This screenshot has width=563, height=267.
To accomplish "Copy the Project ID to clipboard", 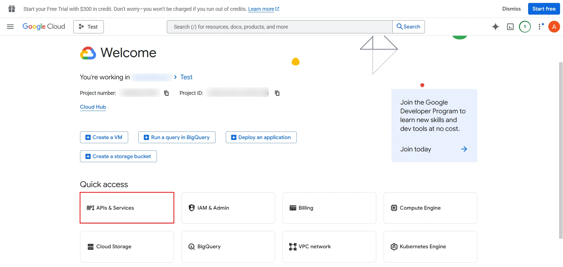I will (277, 93).
